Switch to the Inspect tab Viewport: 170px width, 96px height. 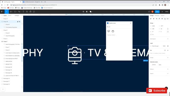pyautogui.click(x=162, y=15)
